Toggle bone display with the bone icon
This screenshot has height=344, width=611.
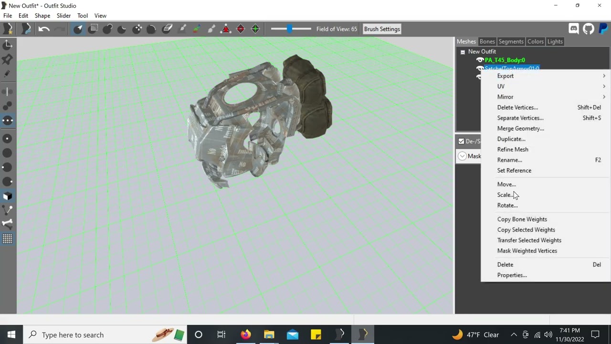tap(8, 224)
